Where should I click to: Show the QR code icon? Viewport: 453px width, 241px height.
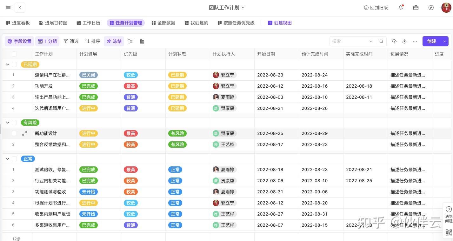click(449, 232)
